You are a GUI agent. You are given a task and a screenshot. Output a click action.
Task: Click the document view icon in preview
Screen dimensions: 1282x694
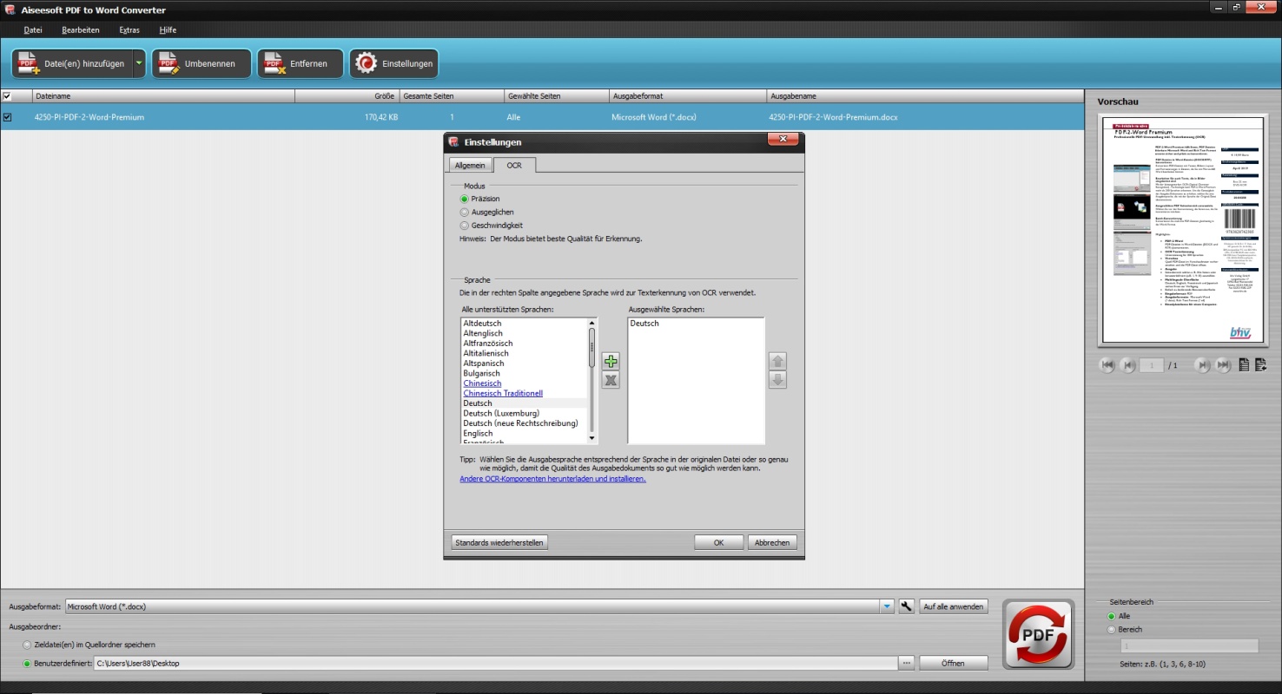[1244, 365]
